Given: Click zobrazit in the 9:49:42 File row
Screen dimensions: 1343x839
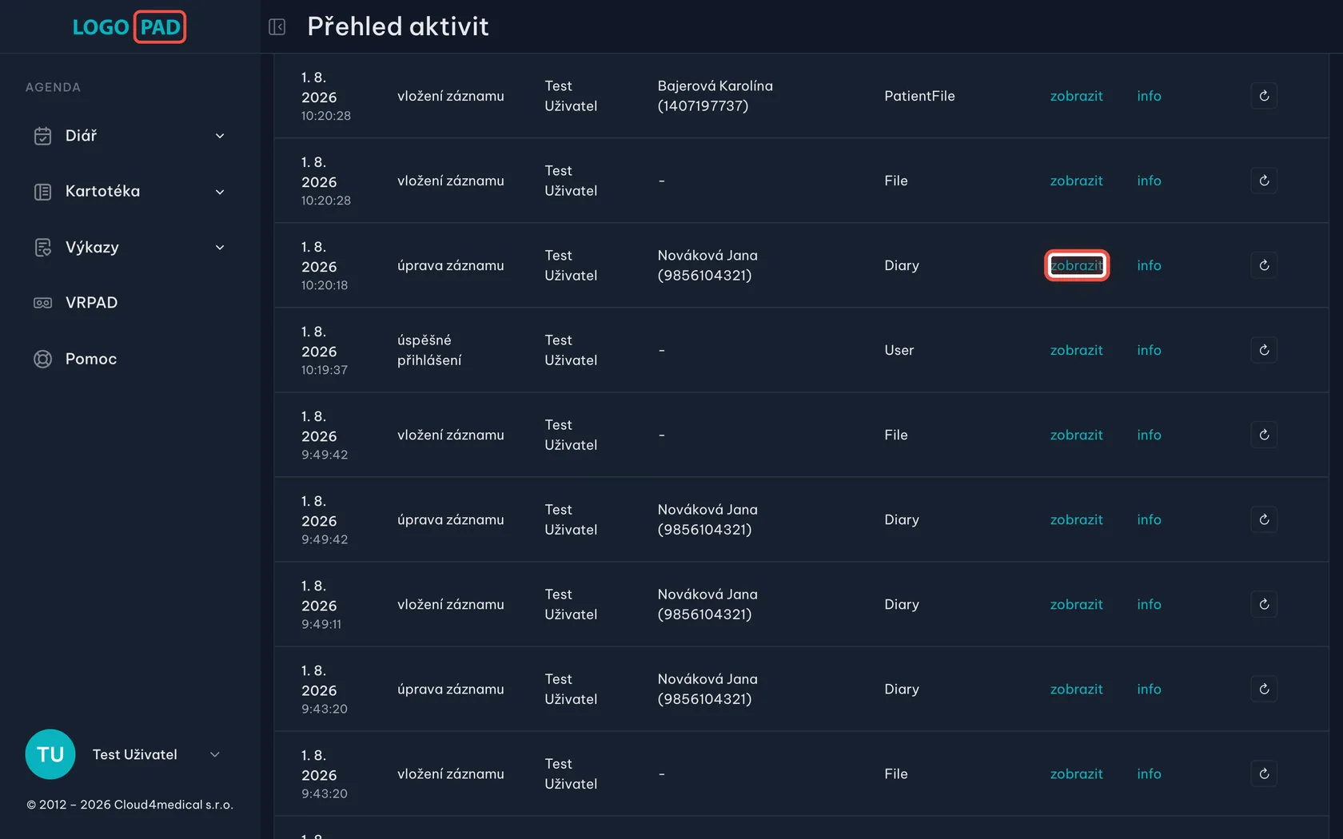Looking at the screenshot, I should [x=1076, y=435].
